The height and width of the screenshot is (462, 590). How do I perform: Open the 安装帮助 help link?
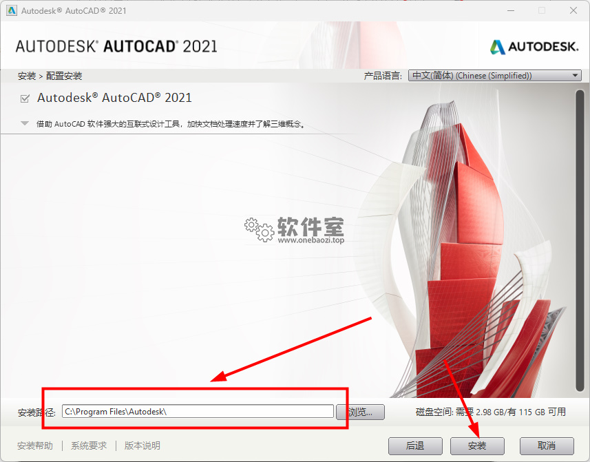point(35,446)
